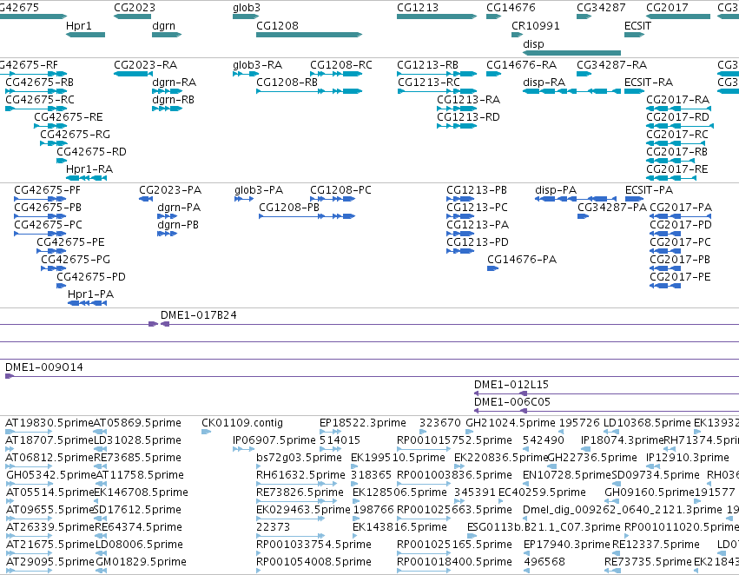
Task: Select BAC clone DME1-009O14
Action: click(43, 367)
